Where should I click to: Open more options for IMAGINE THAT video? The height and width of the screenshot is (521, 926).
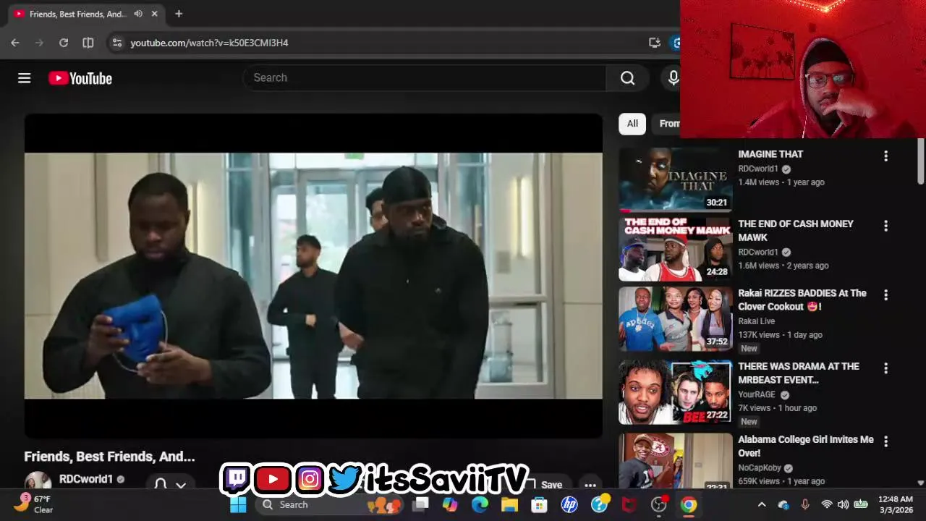(x=885, y=156)
